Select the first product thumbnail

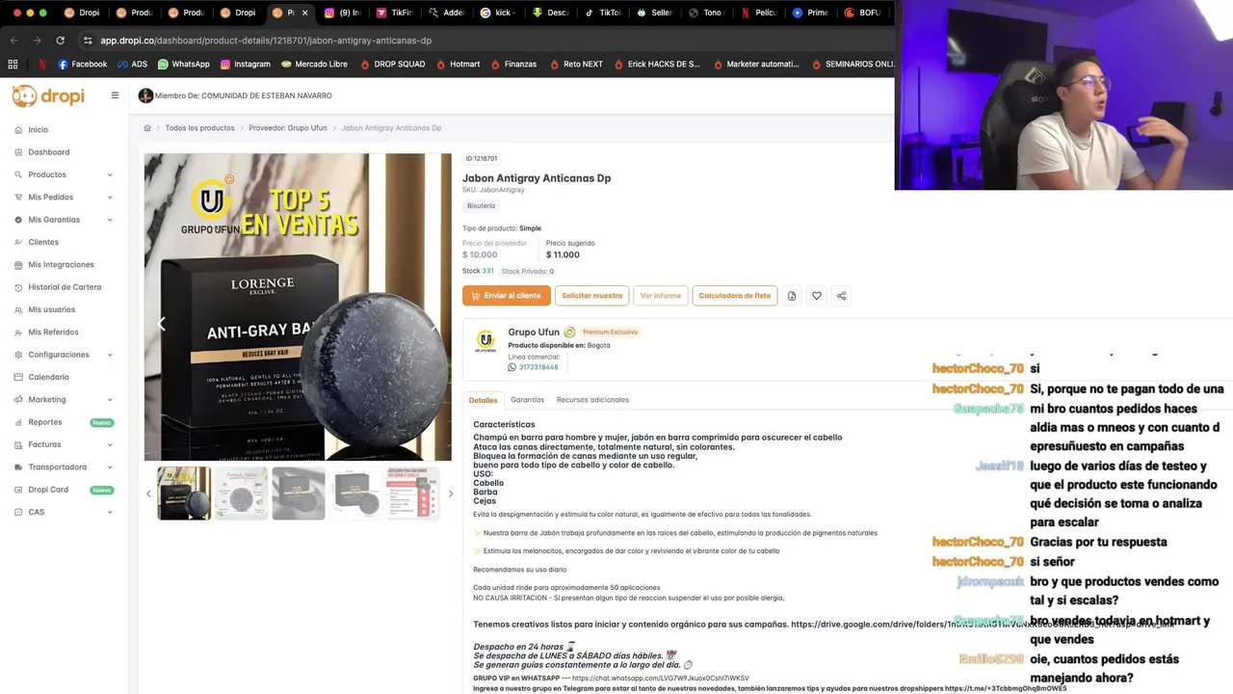coord(184,494)
